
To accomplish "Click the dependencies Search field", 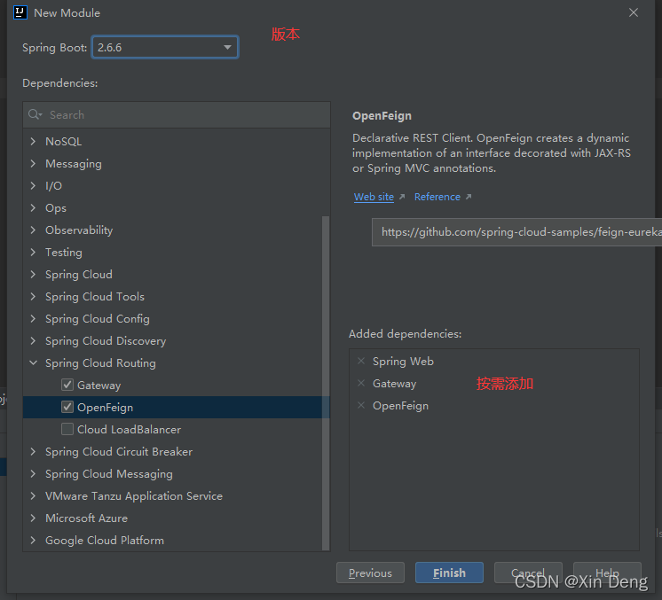I will click(177, 114).
